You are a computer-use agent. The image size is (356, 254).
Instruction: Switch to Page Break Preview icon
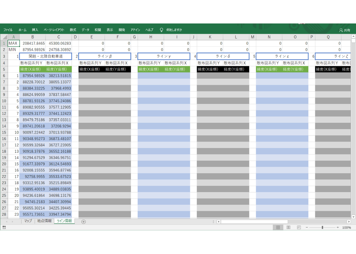tap(299, 227)
